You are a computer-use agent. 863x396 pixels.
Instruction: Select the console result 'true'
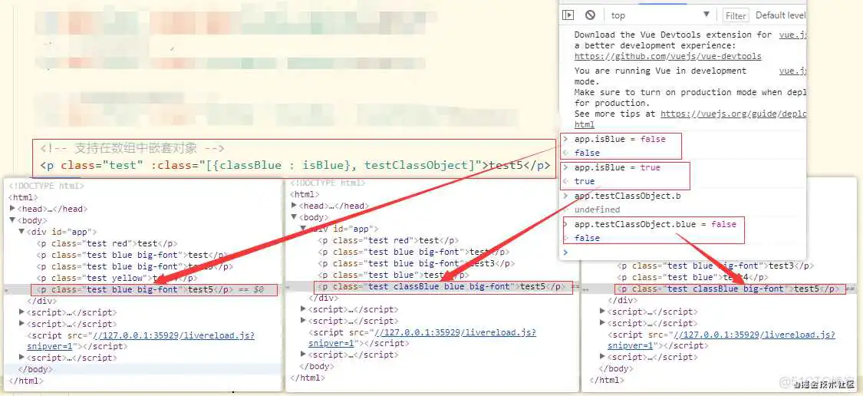pos(585,181)
